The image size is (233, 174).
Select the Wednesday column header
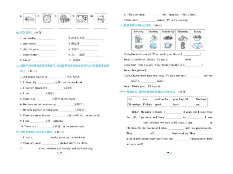pyautogui.click(x=168, y=32)
